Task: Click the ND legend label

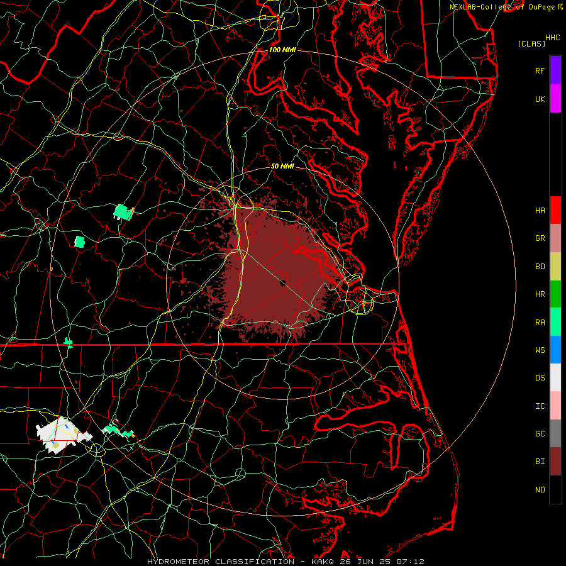Action: point(540,489)
